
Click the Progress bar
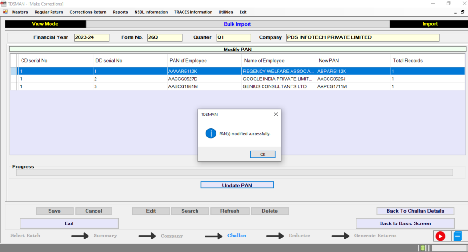[234, 173]
